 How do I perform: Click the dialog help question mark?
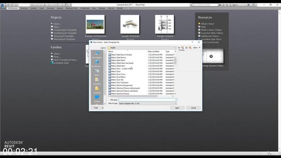[x=192, y=42]
